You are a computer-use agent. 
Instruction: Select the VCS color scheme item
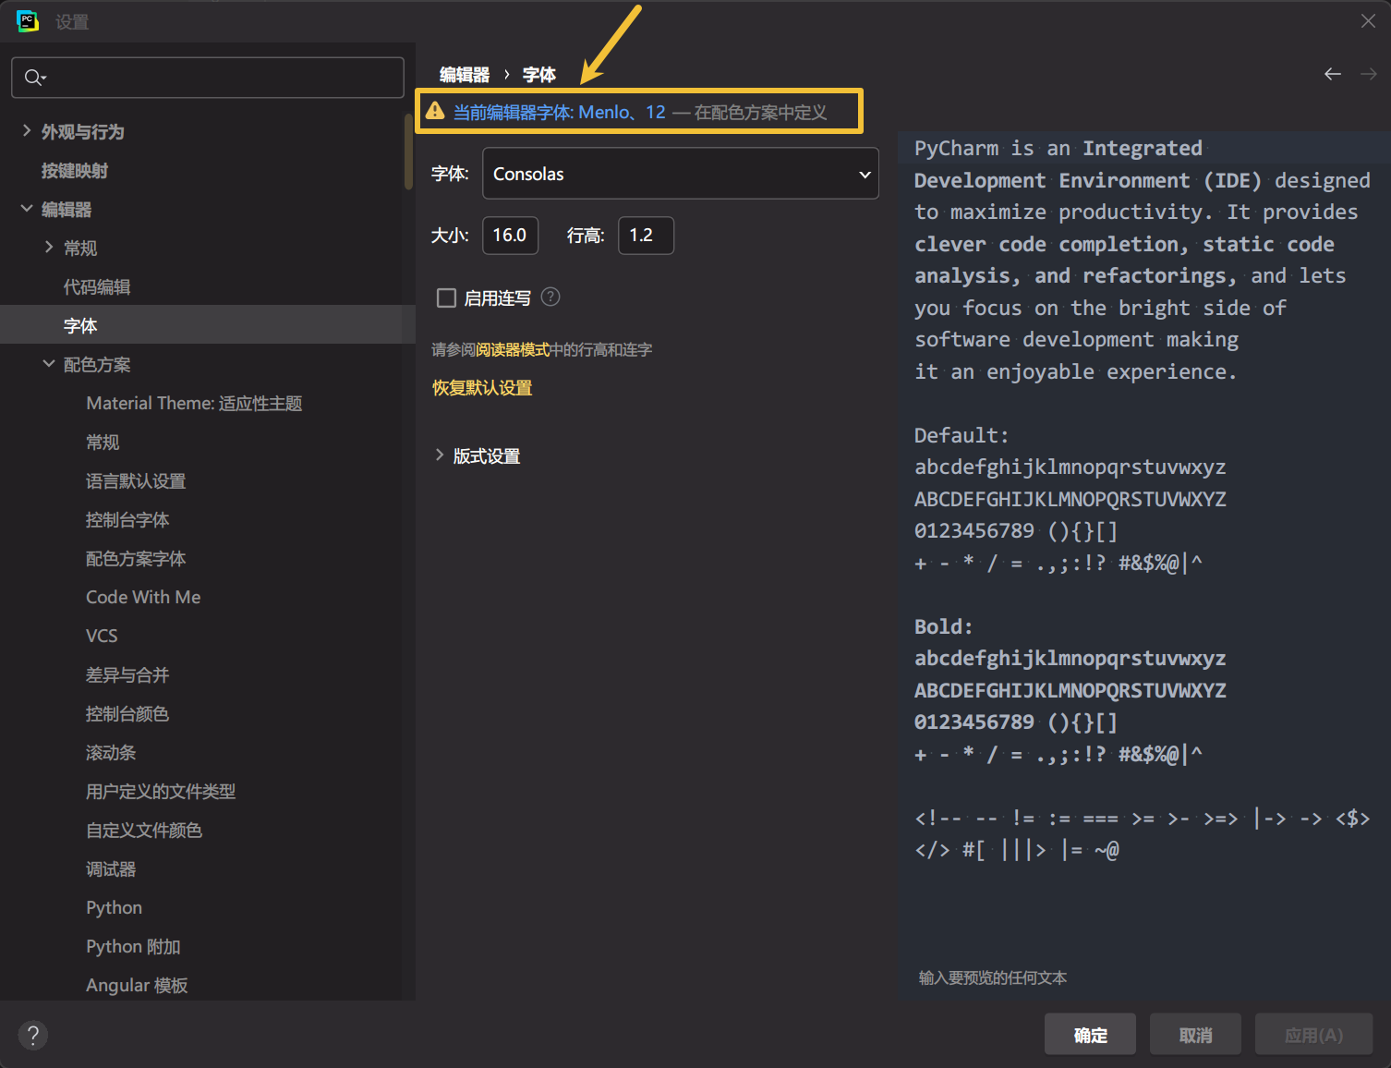102,637
